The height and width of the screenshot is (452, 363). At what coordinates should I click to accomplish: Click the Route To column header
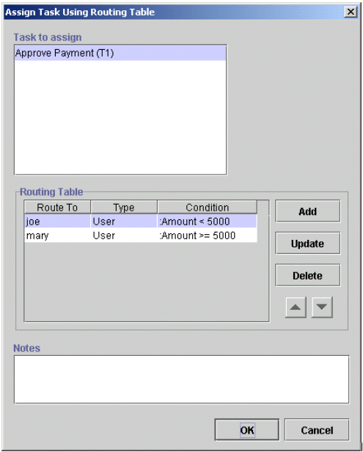[57, 207]
